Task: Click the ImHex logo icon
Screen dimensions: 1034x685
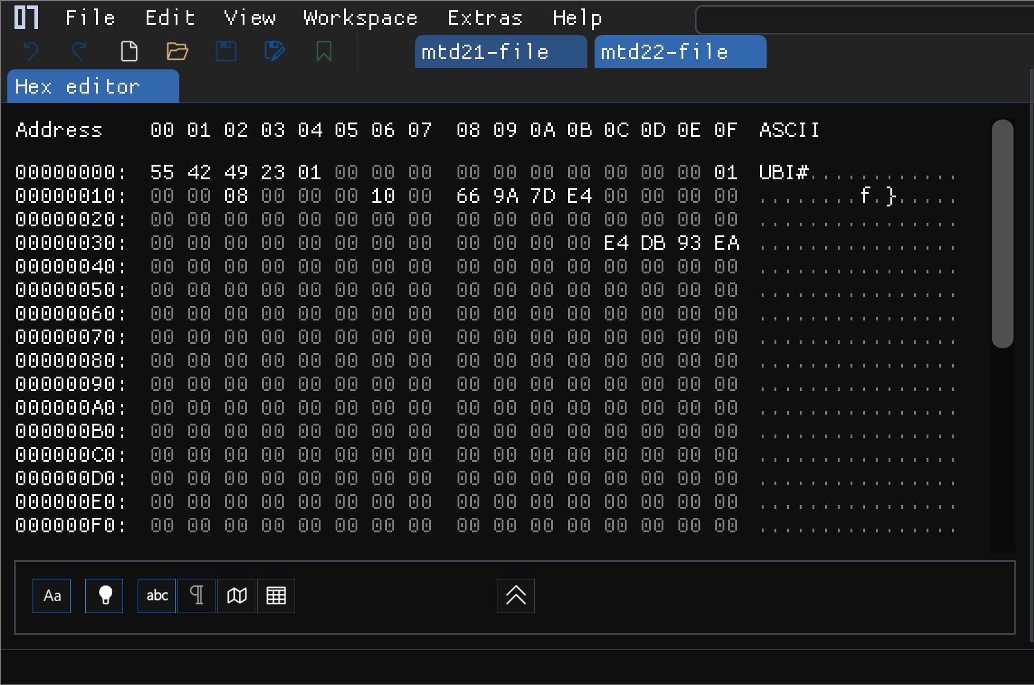Action: click(x=27, y=18)
